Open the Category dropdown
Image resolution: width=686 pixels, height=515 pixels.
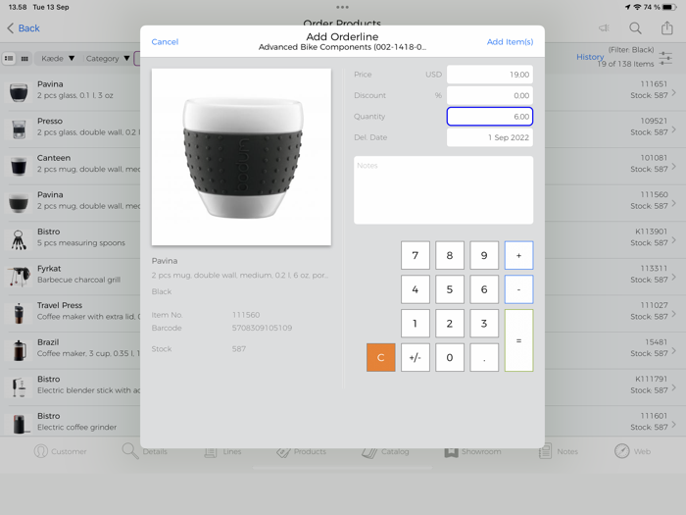pyautogui.click(x=108, y=58)
